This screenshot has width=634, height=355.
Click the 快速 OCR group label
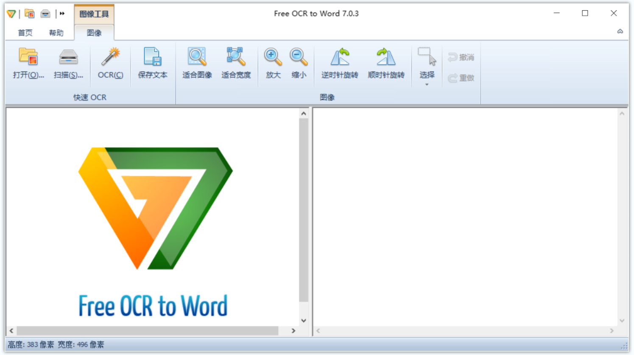90,97
